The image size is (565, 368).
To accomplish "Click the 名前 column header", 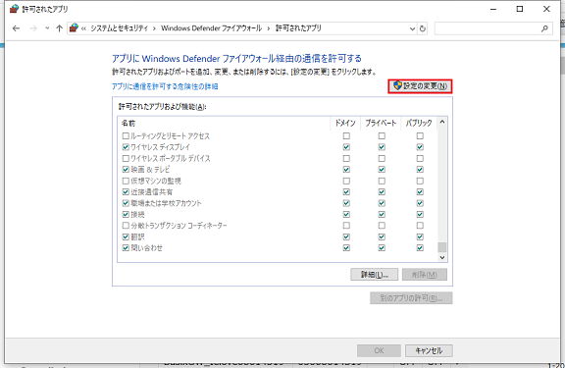I will click(224, 124).
